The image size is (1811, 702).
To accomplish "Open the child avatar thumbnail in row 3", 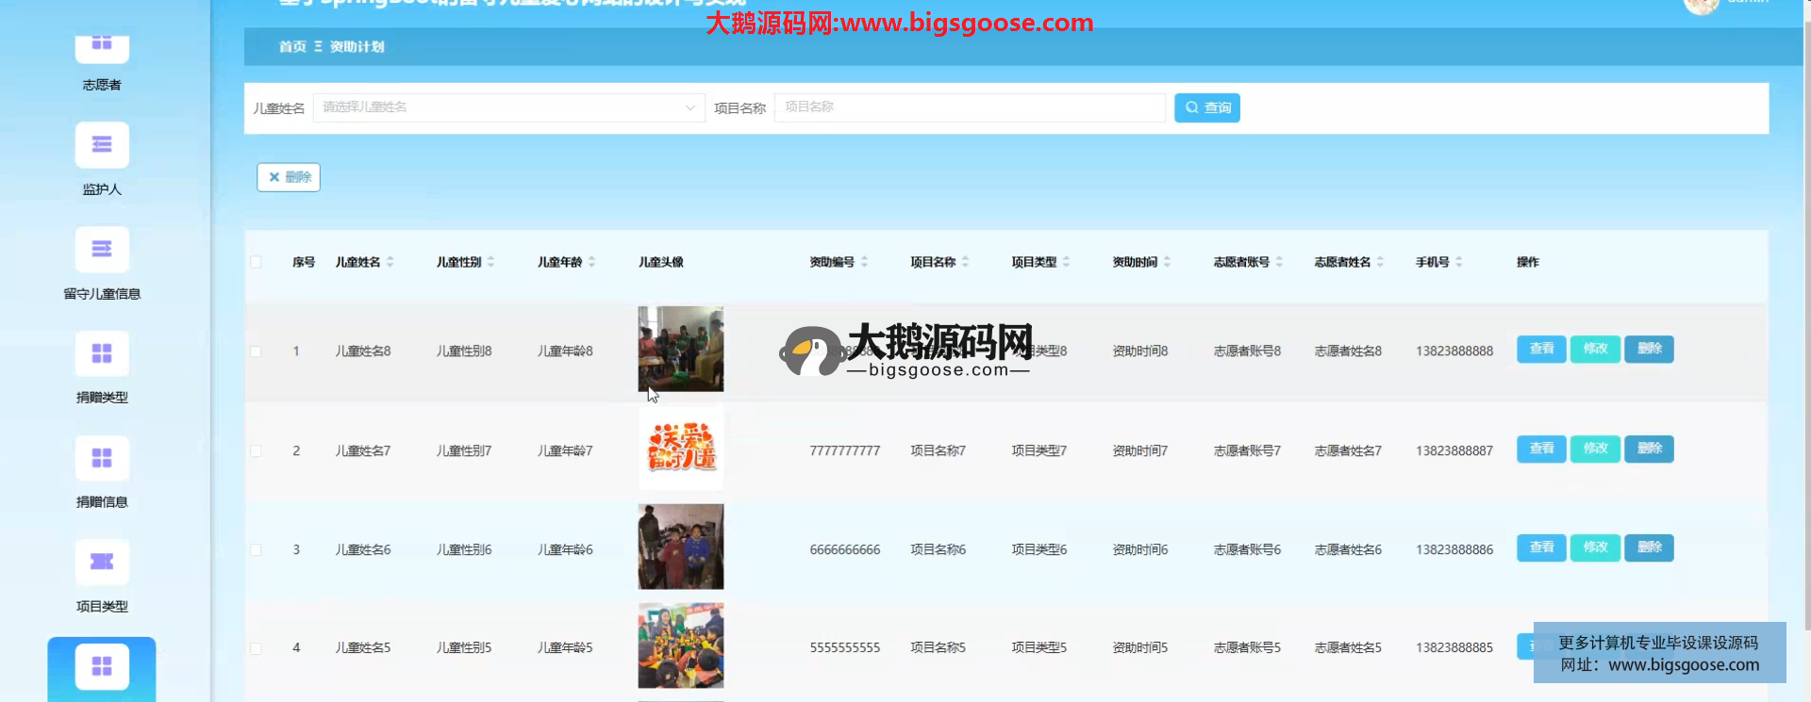I will coord(680,547).
